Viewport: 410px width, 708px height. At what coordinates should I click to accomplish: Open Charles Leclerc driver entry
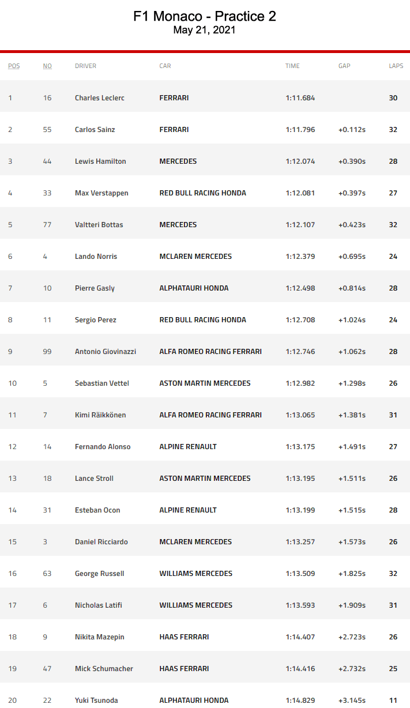pos(100,98)
